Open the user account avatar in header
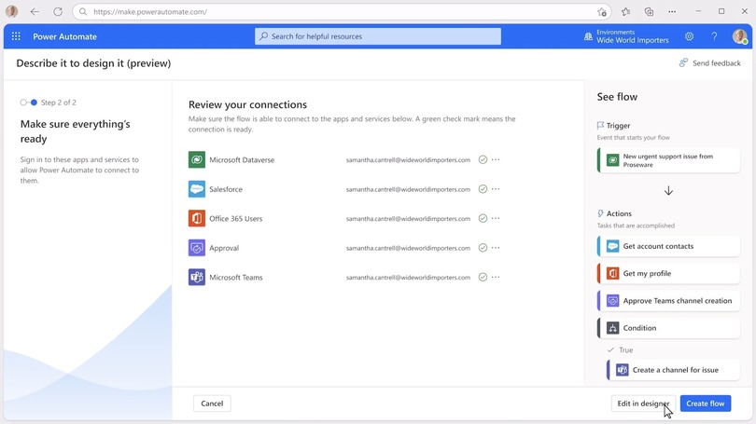The image size is (756, 424). tap(739, 36)
